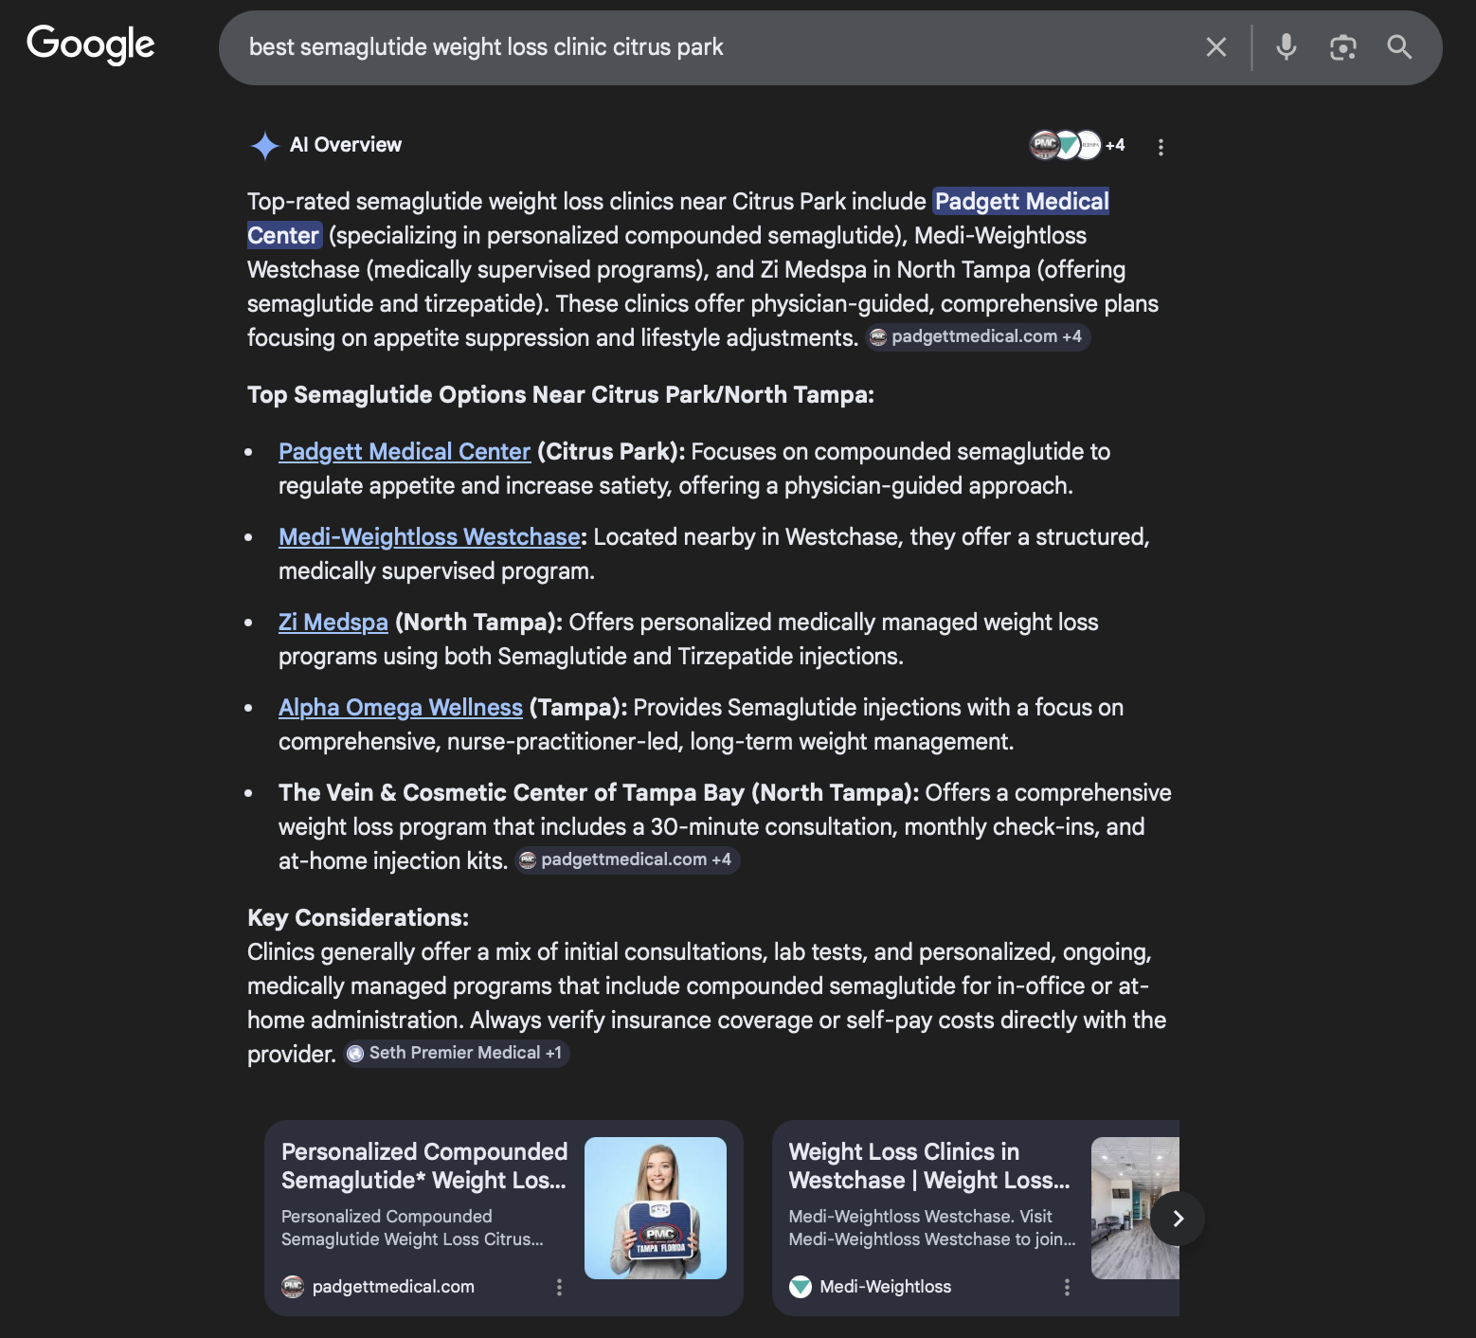Image resolution: width=1476 pixels, height=1338 pixels.
Task: Show AI Overview source icons +4
Action: (1077, 145)
